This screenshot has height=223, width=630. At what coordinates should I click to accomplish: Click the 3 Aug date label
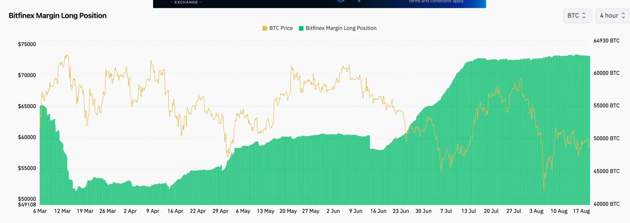point(536,211)
